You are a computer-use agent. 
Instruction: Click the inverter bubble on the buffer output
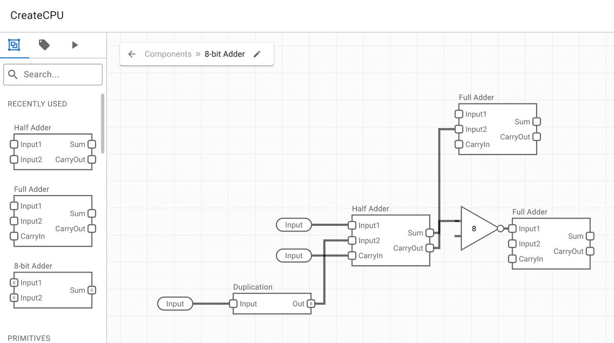tap(500, 229)
